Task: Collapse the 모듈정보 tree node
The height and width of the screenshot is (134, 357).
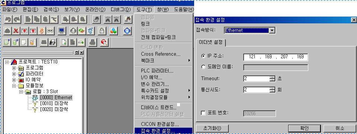Action: [x=14, y=86]
